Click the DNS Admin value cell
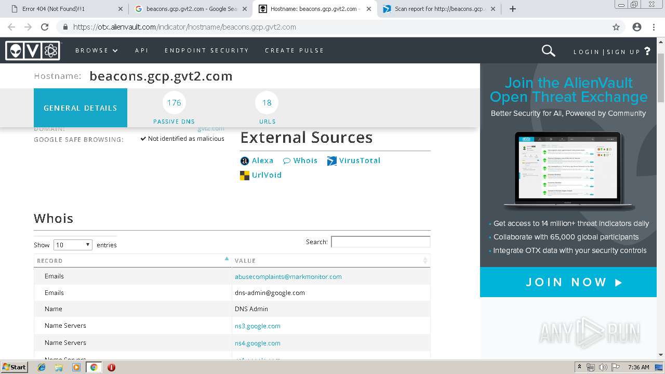Viewport: 665px width, 374px height. (331, 309)
